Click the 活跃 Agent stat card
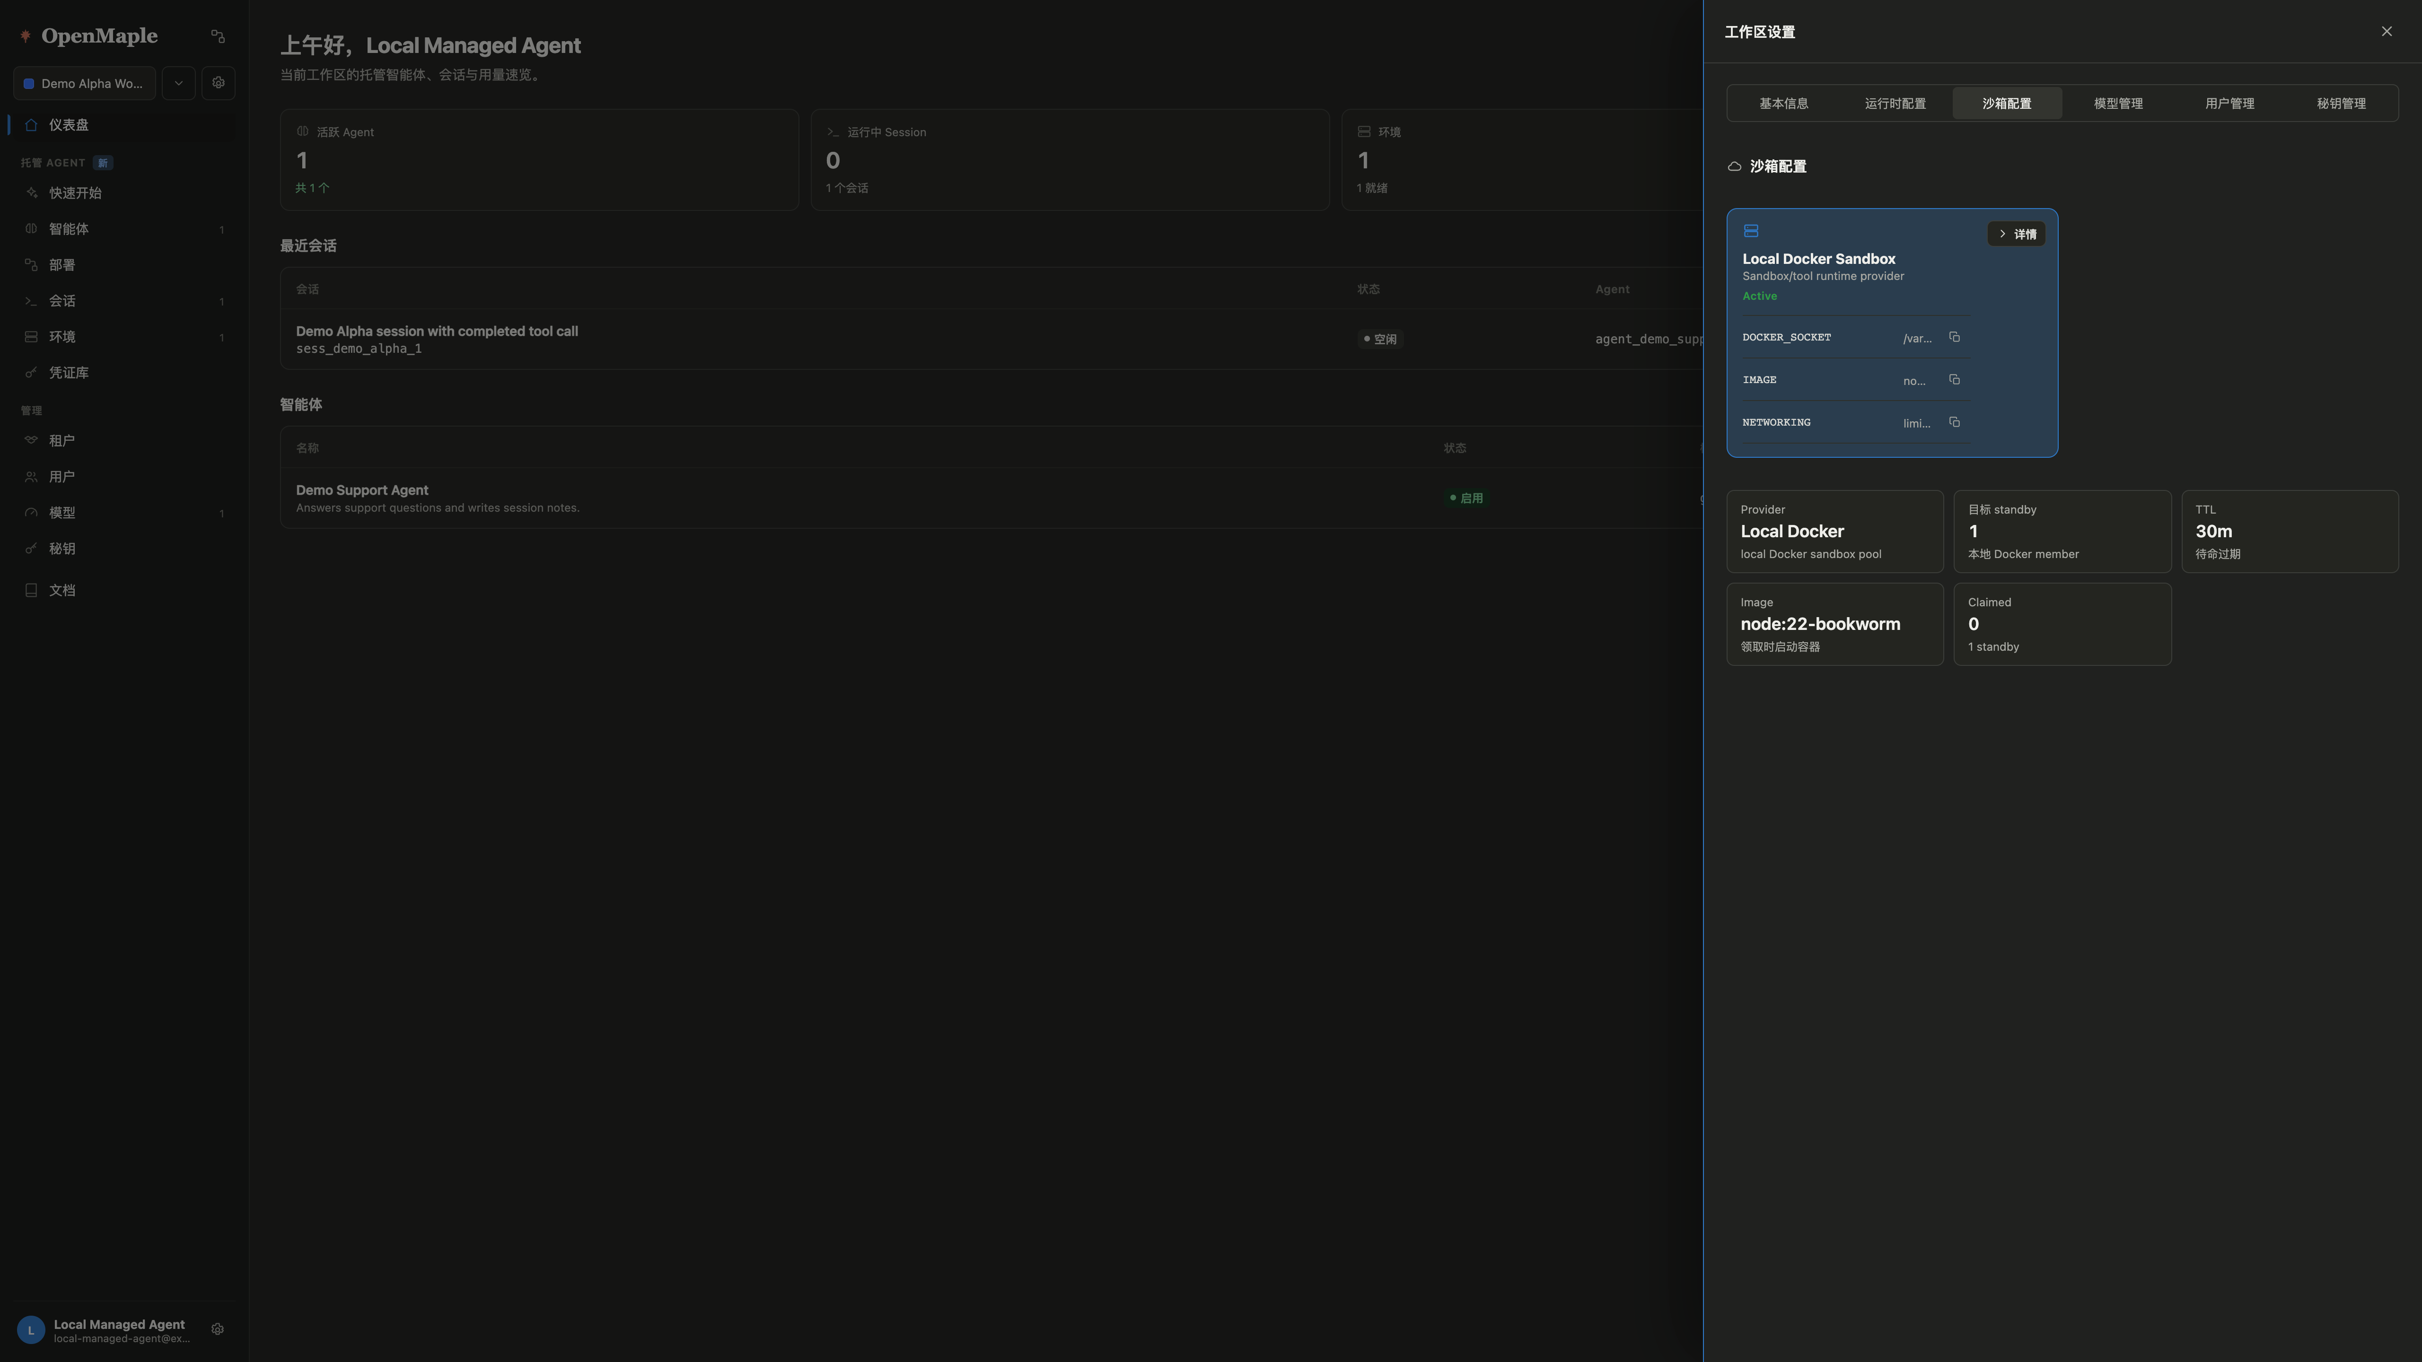Screen dimensions: 2422x1362 [539, 160]
